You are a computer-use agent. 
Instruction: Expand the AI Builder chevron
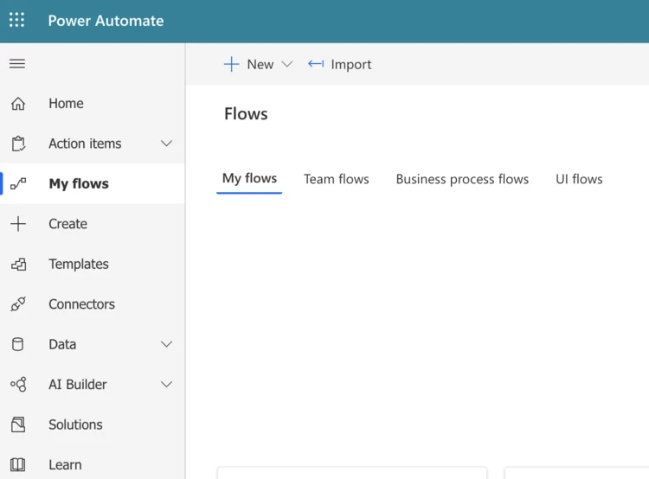(167, 385)
